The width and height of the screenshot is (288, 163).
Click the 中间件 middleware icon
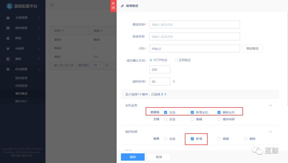(7, 49)
